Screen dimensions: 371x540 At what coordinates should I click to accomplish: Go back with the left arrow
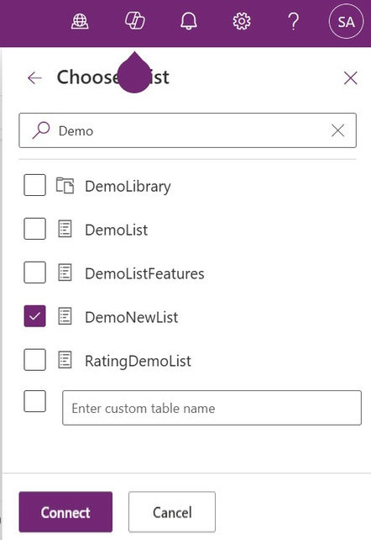click(34, 78)
